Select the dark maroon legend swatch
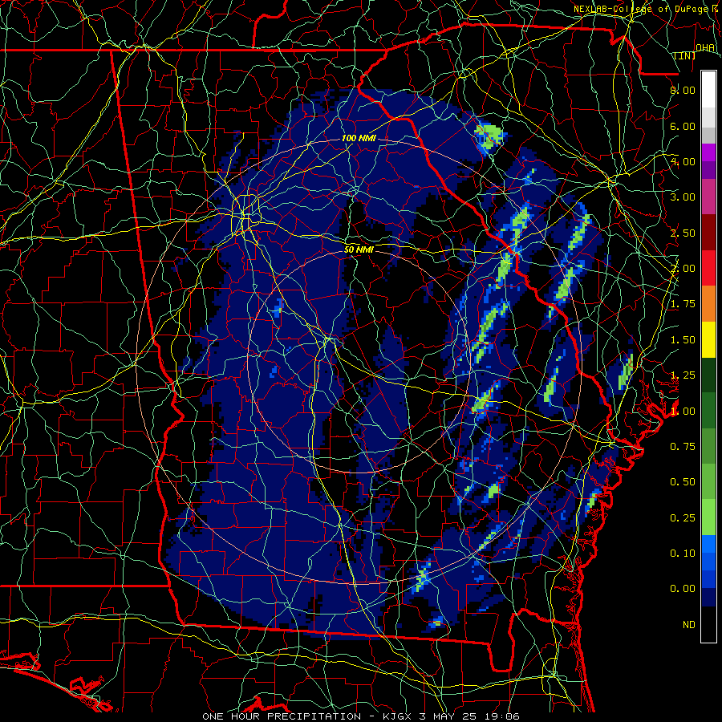This screenshot has height=722, width=722. click(708, 233)
